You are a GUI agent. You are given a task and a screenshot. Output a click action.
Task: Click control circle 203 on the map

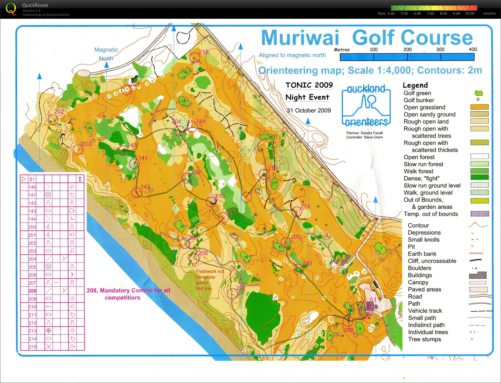(78, 150)
